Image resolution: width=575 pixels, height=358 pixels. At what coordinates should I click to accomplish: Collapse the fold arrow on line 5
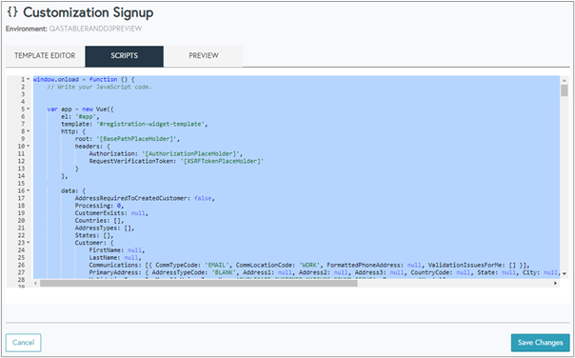tap(29, 109)
